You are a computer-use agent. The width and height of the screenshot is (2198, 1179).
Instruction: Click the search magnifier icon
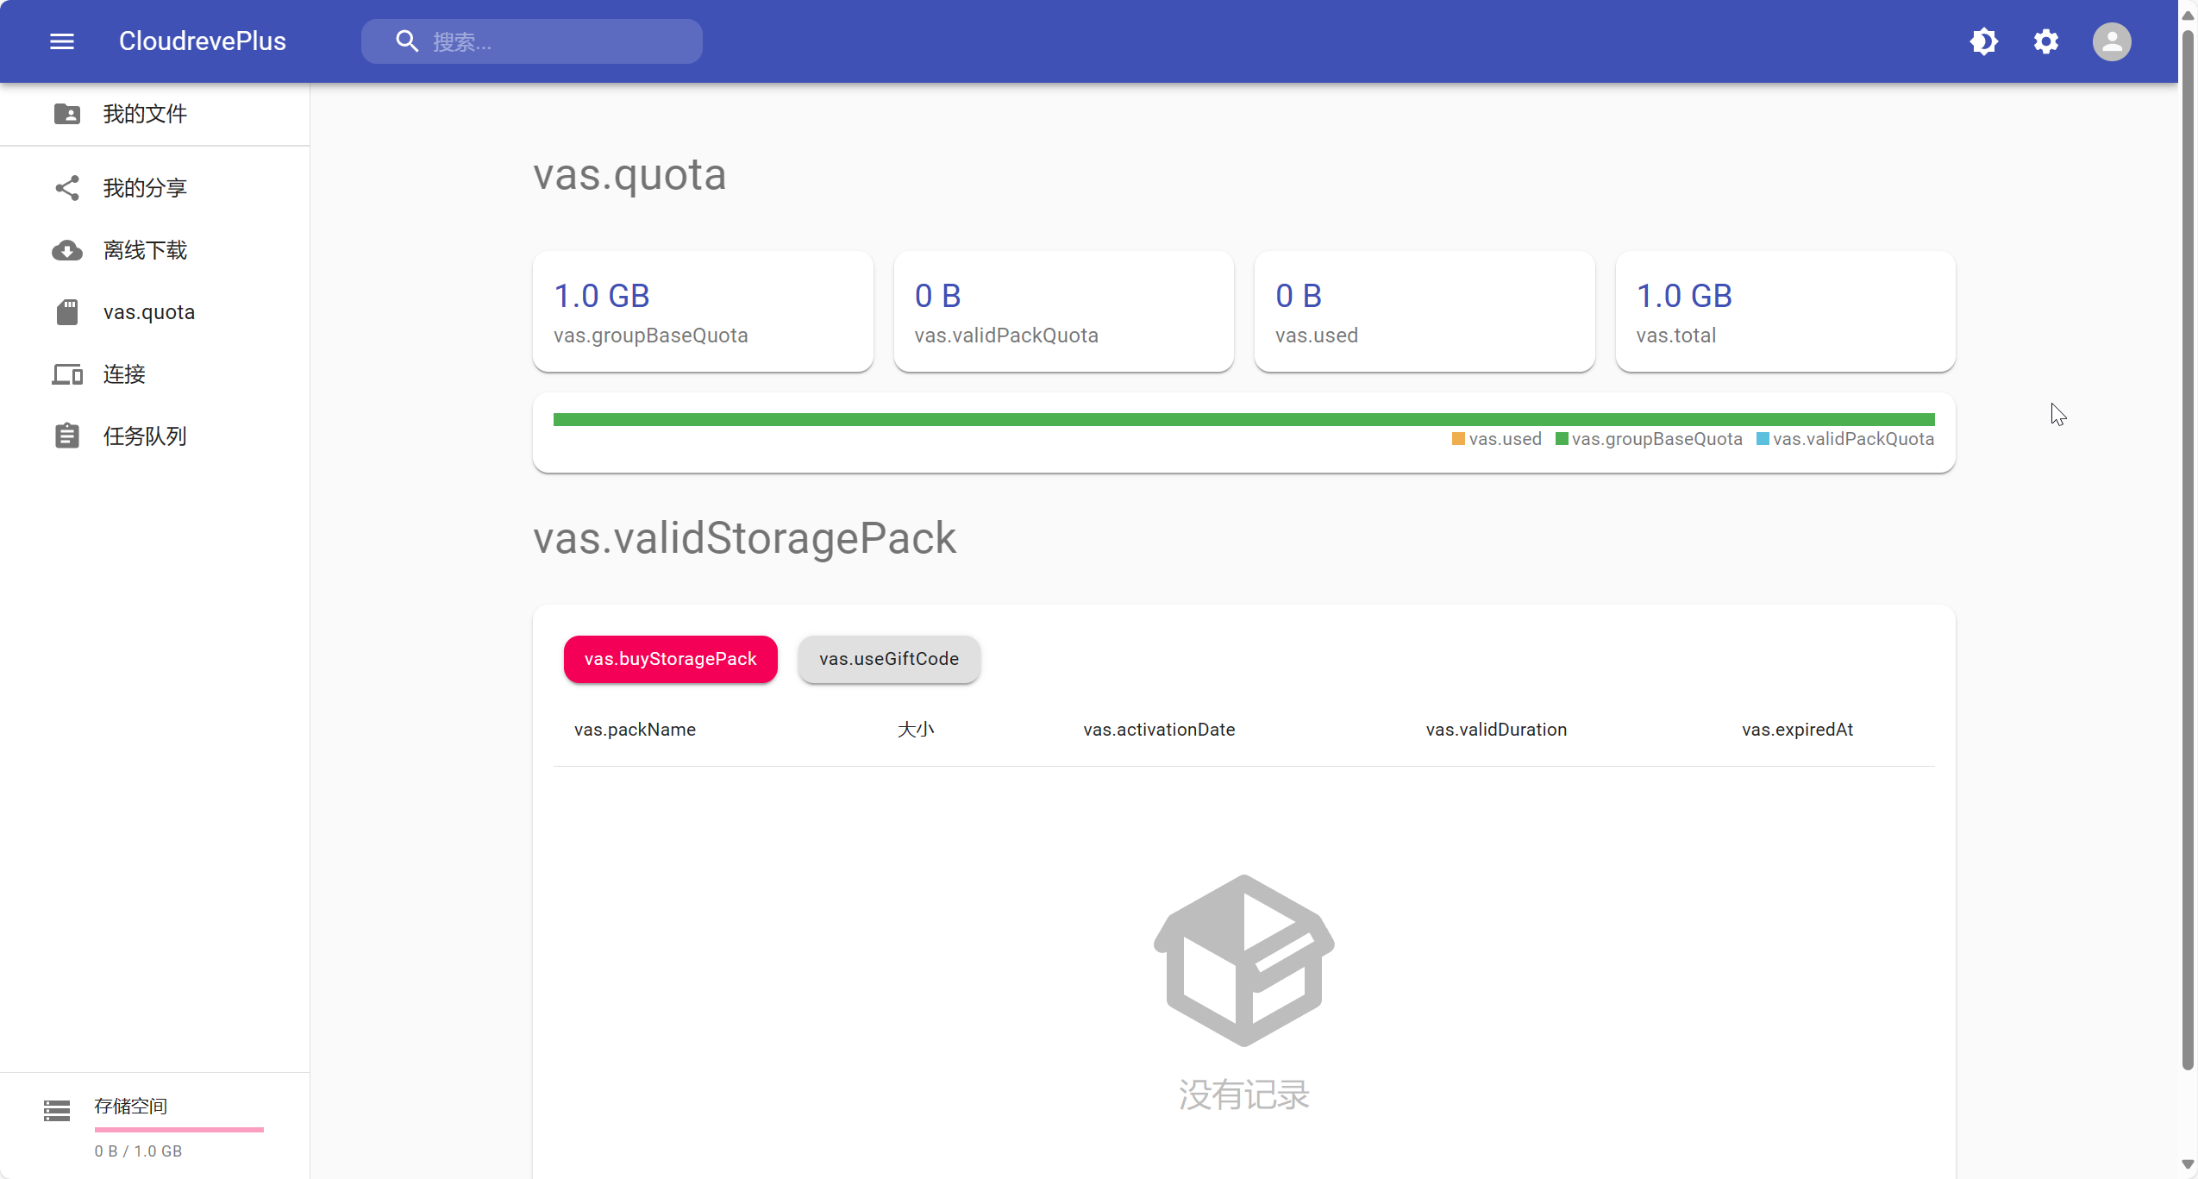pyautogui.click(x=407, y=41)
